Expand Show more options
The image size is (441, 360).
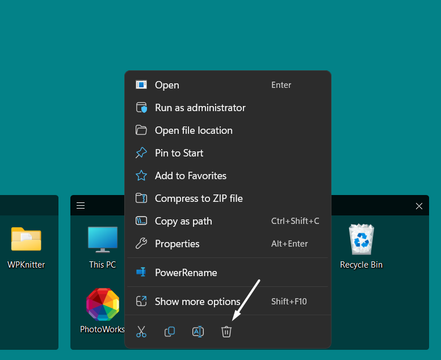click(198, 302)
